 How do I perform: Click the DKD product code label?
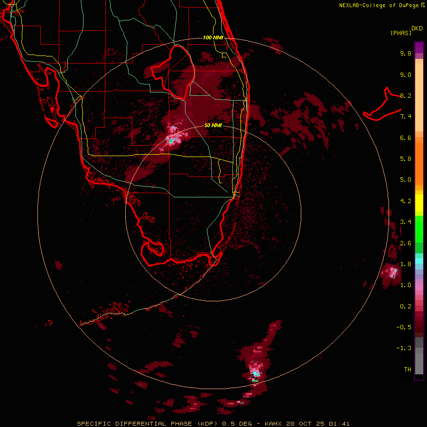coord(417,28)
